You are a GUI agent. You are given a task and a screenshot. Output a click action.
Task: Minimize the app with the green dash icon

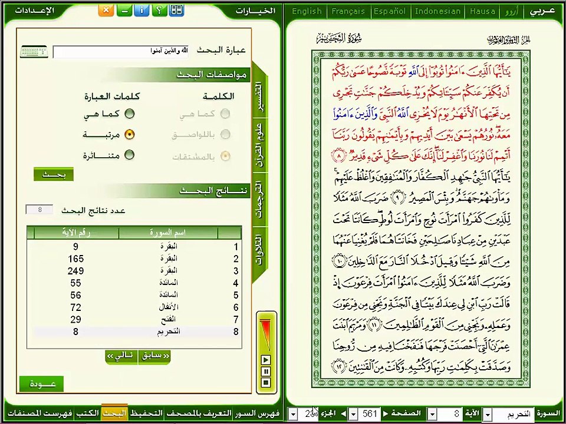pyautogui.click(x=124, y=9)
